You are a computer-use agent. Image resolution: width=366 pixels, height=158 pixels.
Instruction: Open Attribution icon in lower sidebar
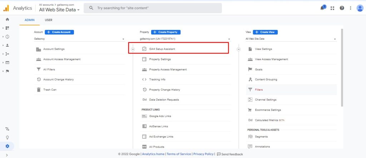7,129
